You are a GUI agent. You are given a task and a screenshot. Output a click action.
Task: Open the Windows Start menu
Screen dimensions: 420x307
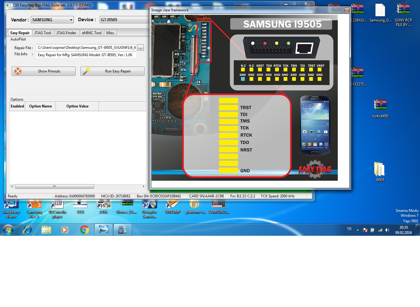pos(8,230)
